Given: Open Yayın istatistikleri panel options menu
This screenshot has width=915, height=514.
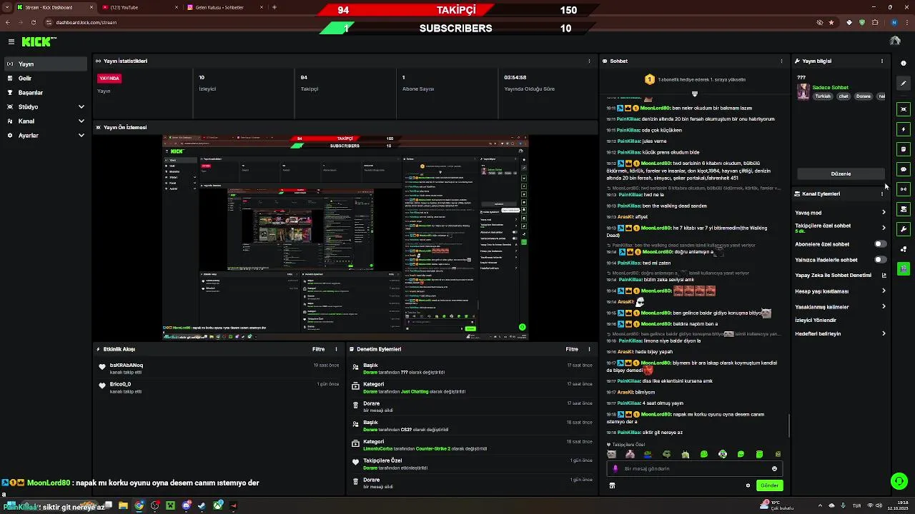Looking at the screenshot, I should point(589,61).
